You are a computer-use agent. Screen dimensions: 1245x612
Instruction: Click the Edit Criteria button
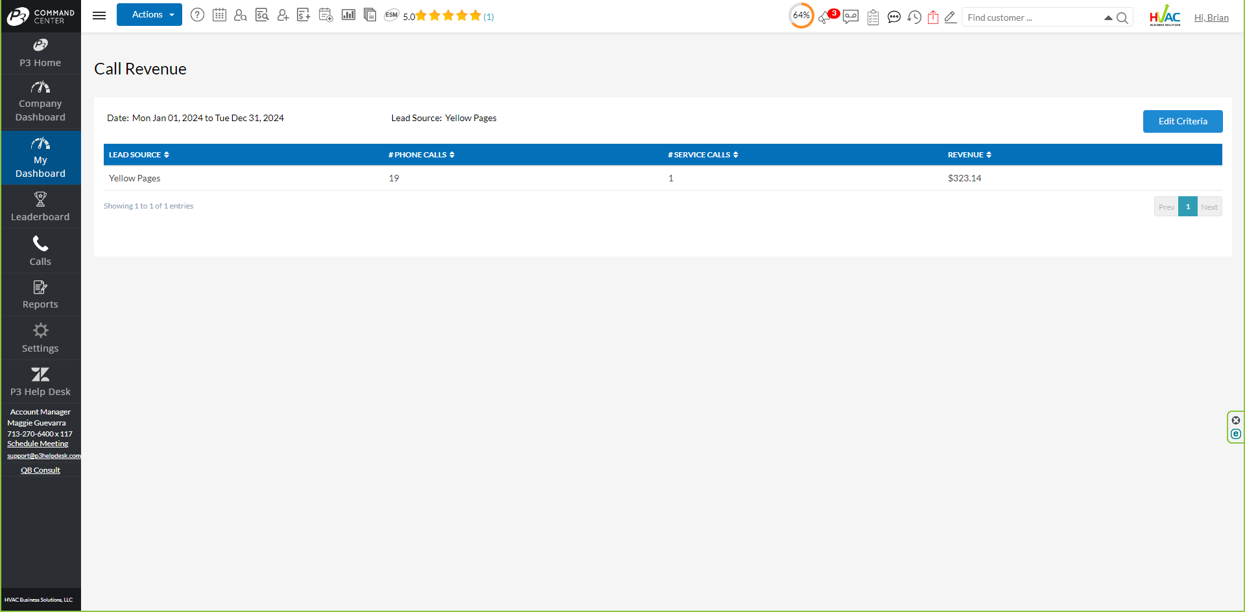pos(1183,121)
